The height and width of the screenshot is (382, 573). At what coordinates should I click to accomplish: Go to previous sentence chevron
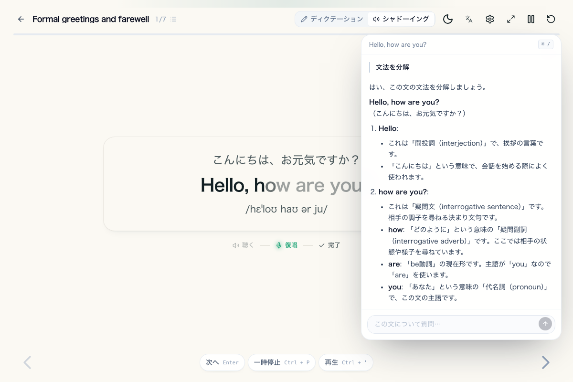point(27,362)
